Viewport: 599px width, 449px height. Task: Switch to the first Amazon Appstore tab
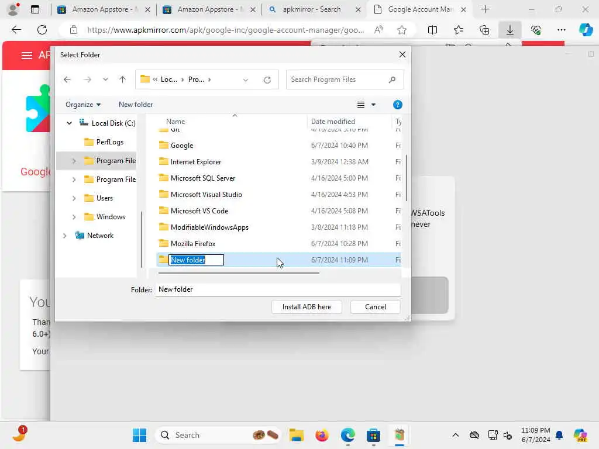(x=104, y=9)
